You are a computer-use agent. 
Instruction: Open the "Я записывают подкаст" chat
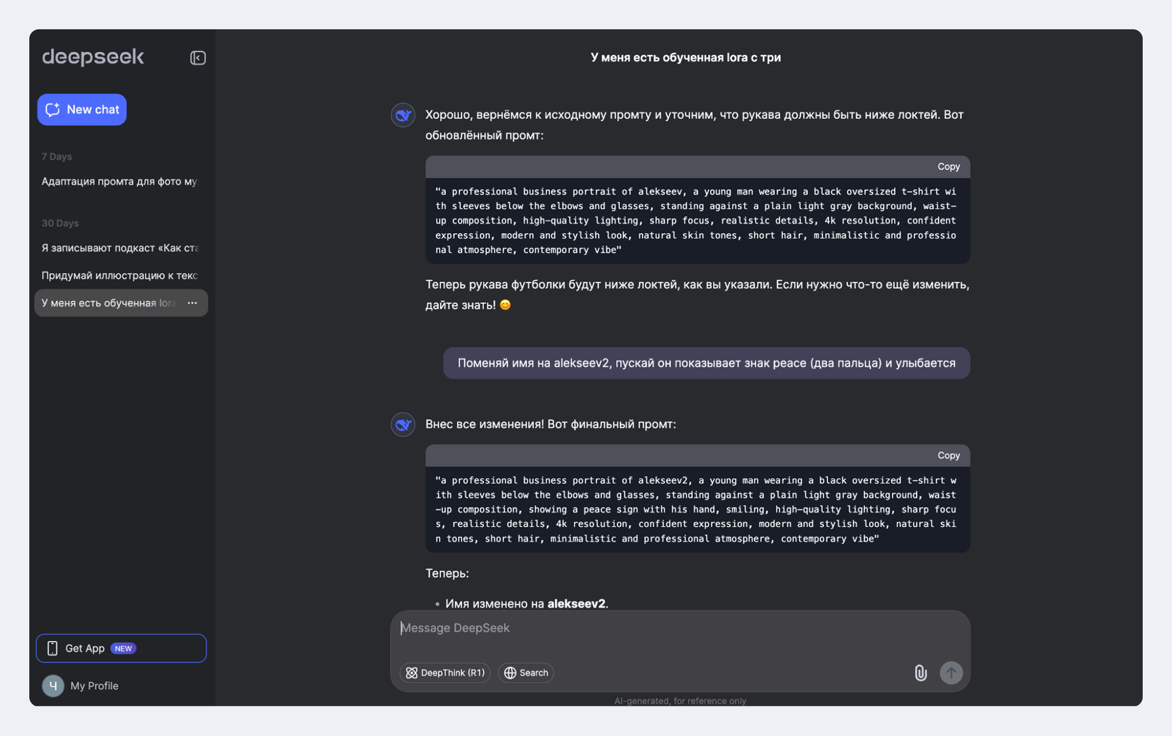point(121,248)
